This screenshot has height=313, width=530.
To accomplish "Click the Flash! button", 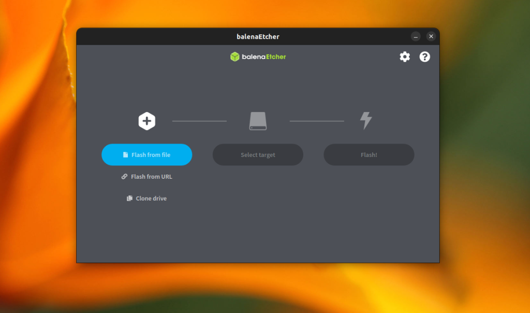I will point(369,154).
